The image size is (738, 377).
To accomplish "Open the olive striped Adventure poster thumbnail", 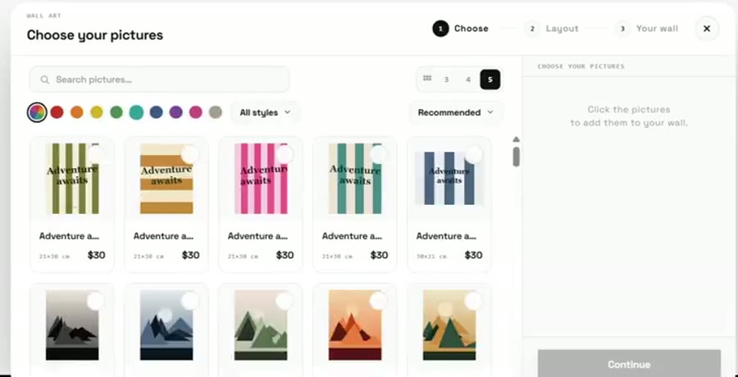I will tap(72, 179).
